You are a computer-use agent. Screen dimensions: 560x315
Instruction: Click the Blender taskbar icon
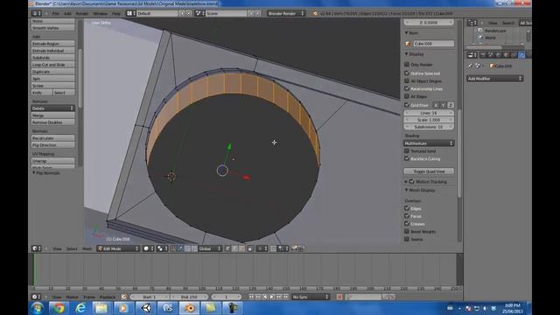point(189,308)
